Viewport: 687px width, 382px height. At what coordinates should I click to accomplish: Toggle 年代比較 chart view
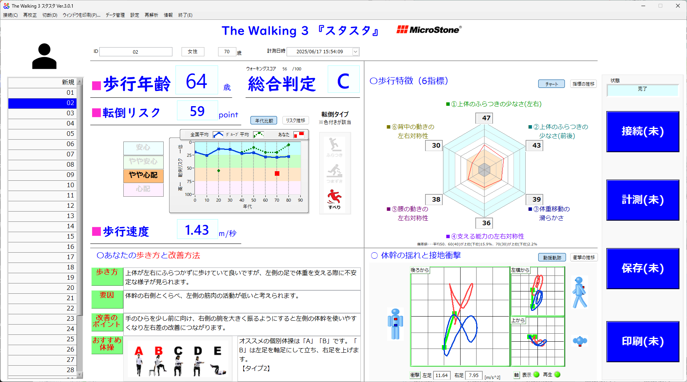pyautogui.click(x=264, y=121)
